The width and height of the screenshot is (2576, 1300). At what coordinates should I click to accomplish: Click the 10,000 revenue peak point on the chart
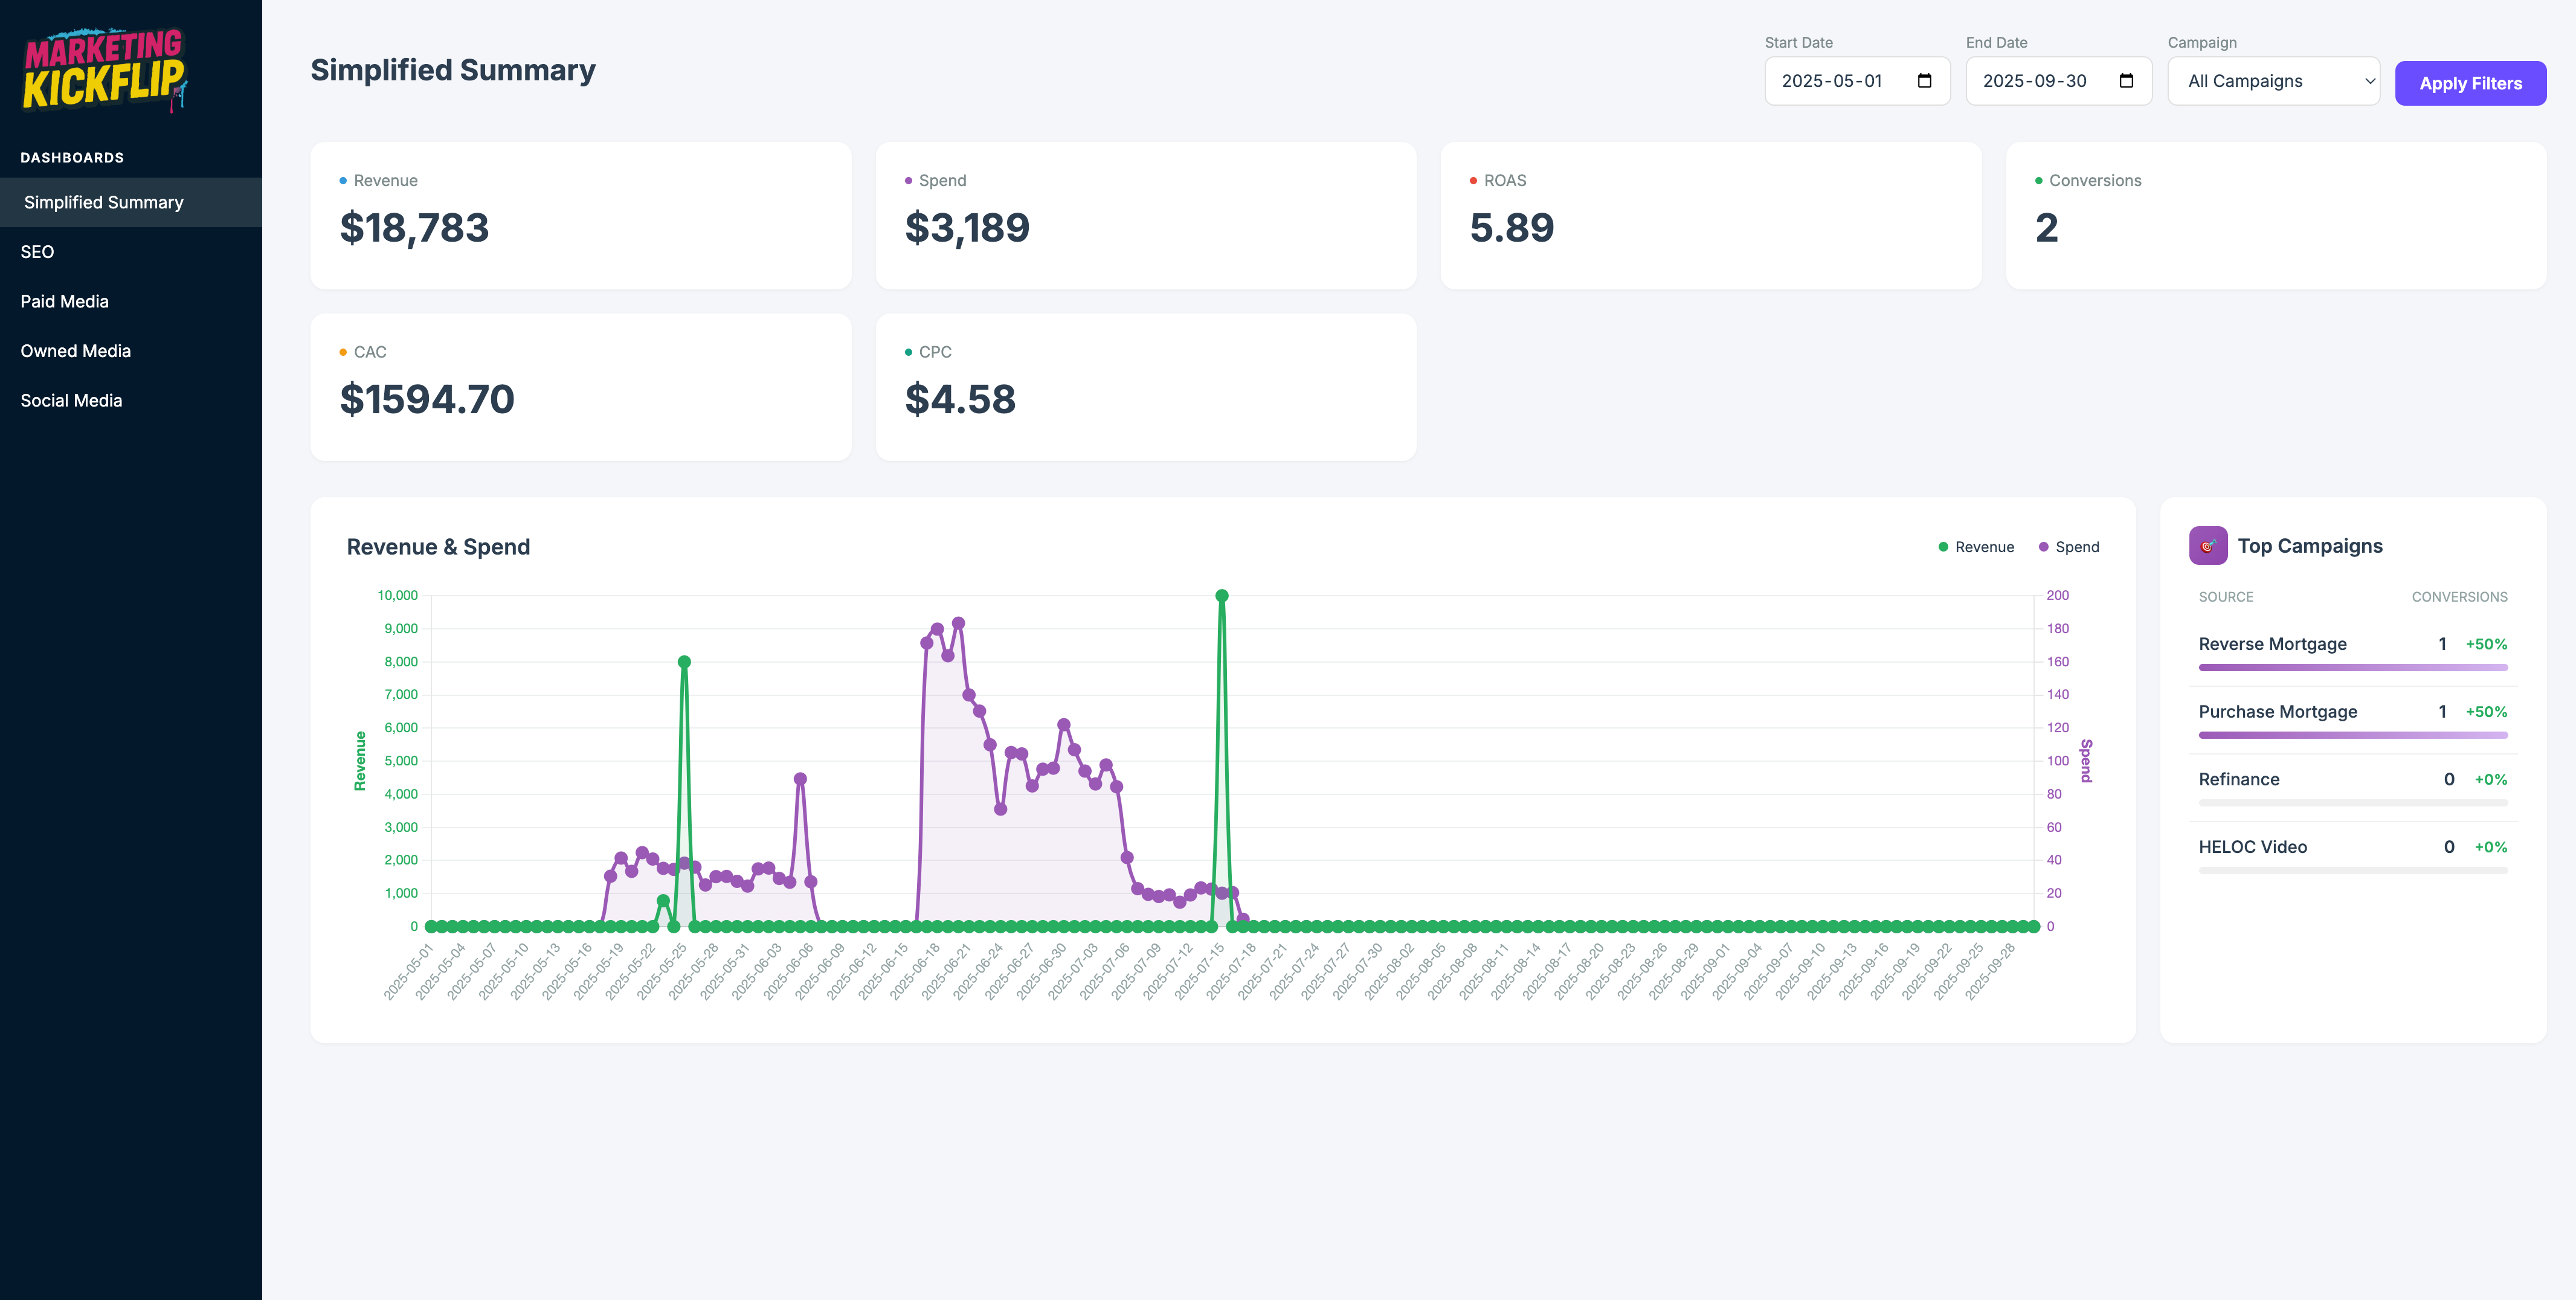pos(1221,596)
